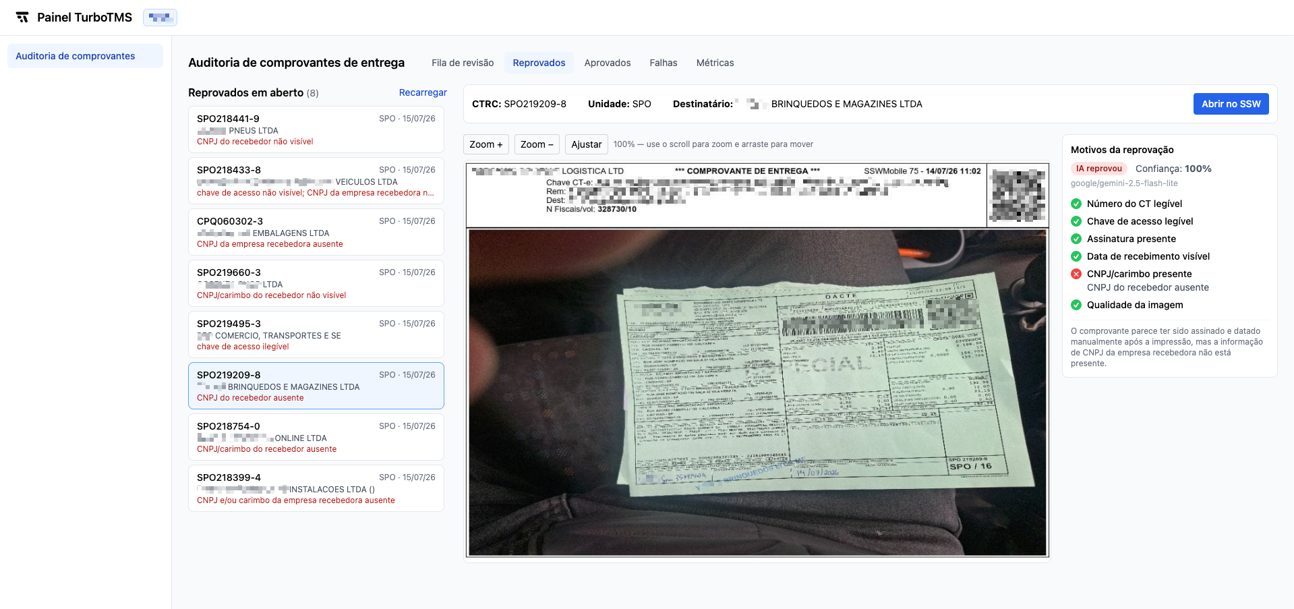Select rejected item SPO218441-9

(316, 129)
